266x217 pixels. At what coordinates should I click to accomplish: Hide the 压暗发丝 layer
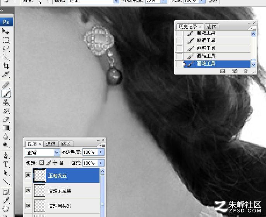28,175
